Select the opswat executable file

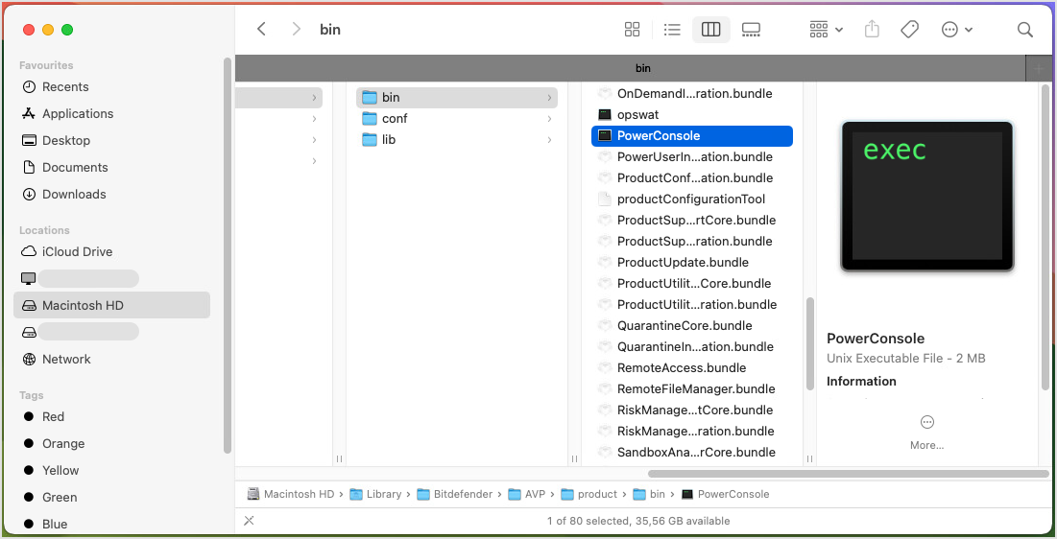tap(637, 115)
